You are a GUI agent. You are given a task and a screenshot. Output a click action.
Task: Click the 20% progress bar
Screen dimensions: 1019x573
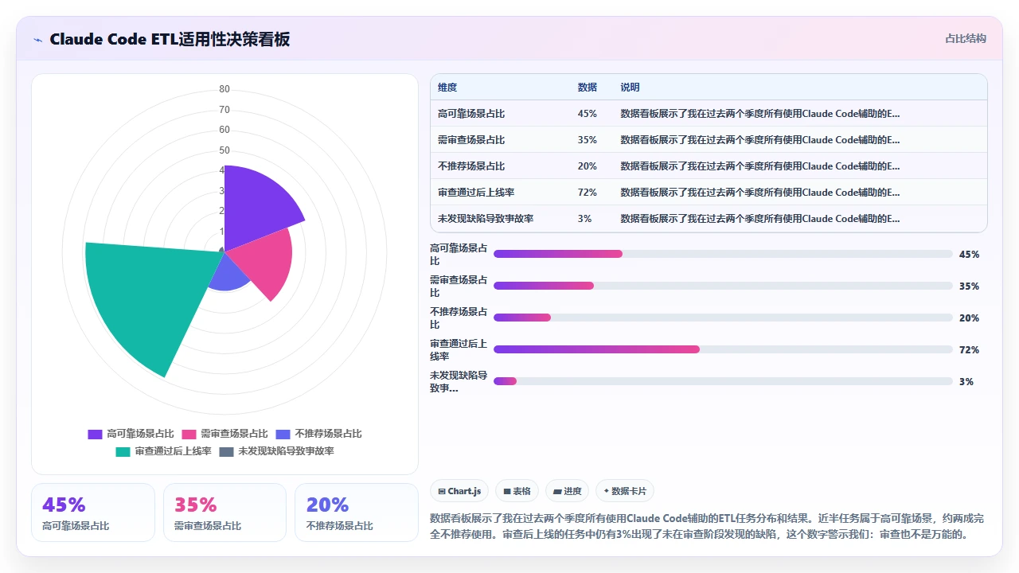click(723, 318)
